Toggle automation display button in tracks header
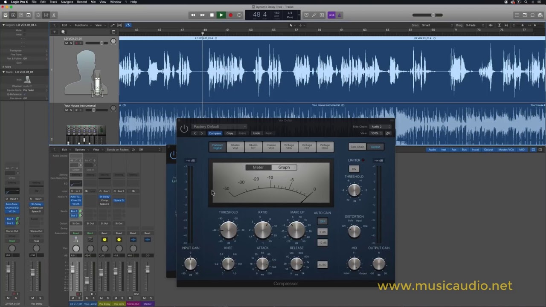Viewport: 546px width, 307px height. tap(113, 25)
